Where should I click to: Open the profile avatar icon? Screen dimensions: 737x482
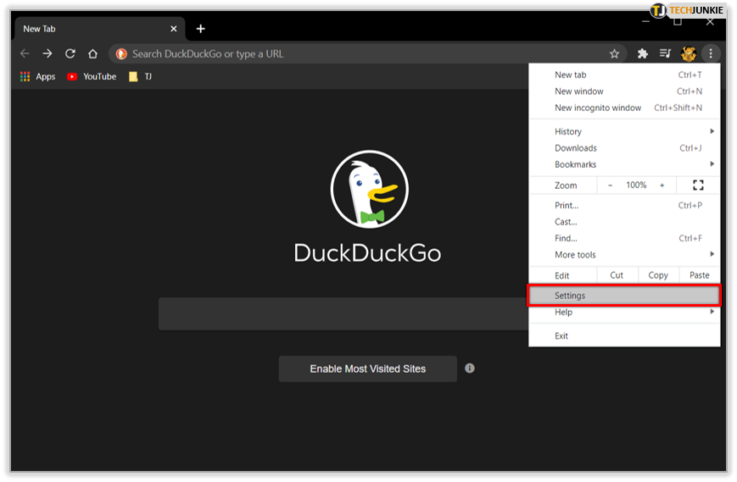(x=688, y=54)
